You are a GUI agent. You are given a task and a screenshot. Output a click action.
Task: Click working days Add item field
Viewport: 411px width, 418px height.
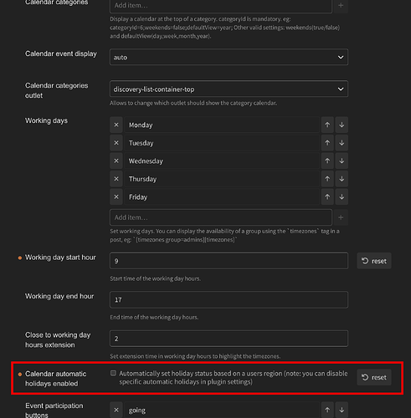point(221,217)
